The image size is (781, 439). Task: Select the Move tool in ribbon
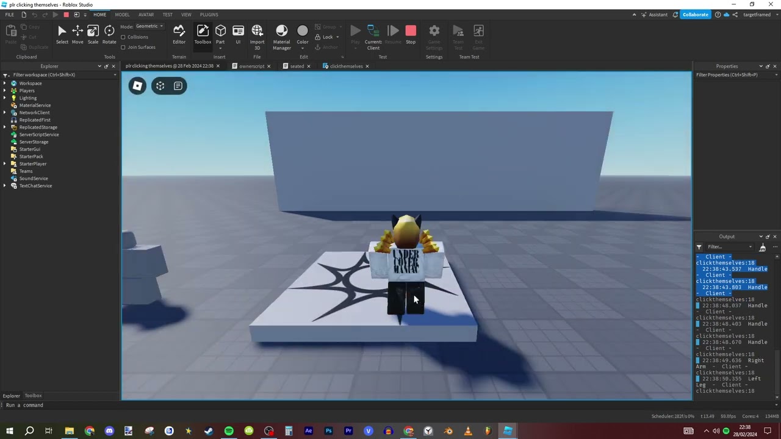coord(77,35)
